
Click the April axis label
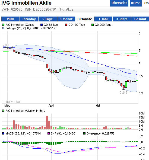[51, 105]
